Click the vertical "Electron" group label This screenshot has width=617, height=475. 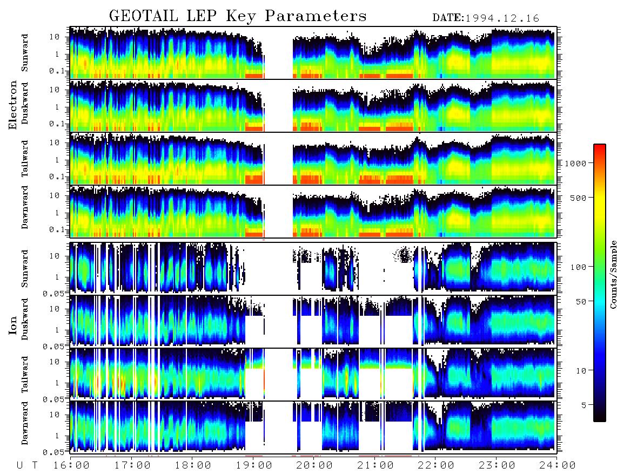click(13, 105)
